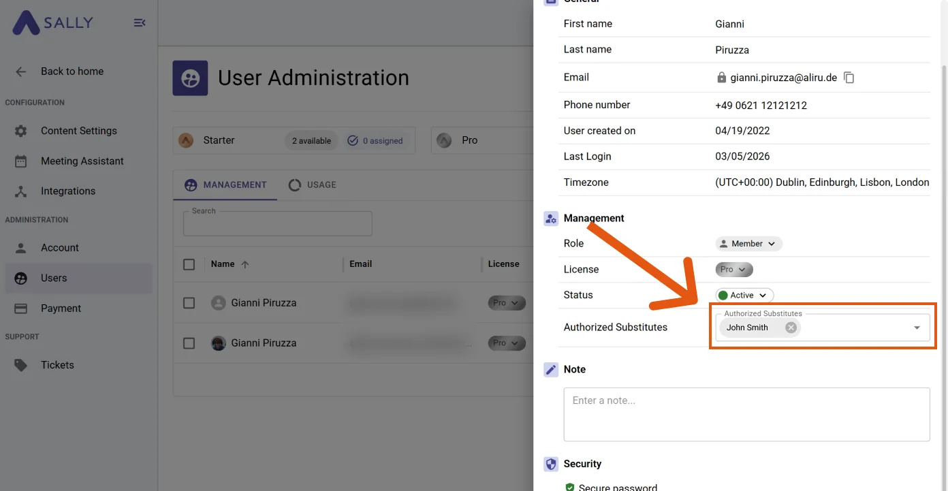Click the phone number +49 0621 12121212
This screenshot has height=491, width=948.
coord(761,106)
